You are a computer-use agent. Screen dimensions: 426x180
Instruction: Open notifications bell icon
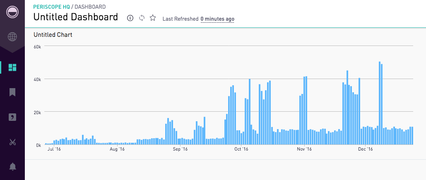click(x=12, y=167)
